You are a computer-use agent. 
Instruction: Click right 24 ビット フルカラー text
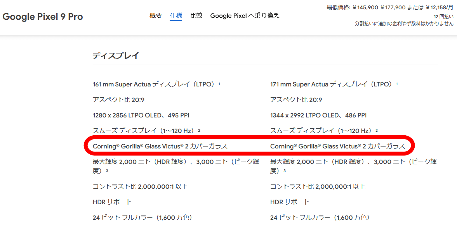click(320, 218)
